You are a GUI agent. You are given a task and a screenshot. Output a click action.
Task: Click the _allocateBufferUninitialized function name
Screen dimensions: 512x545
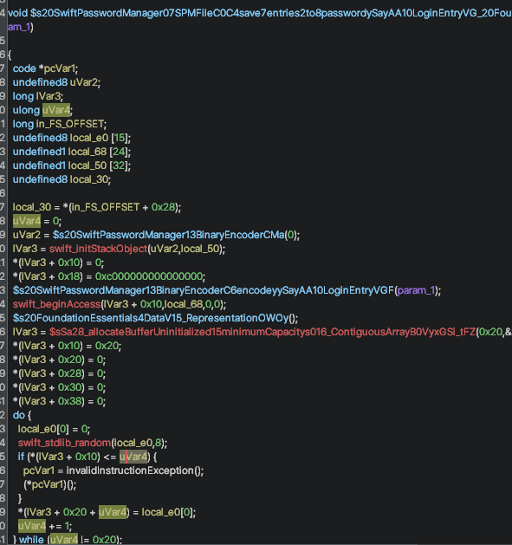pyautogui.click(x=262, y=332)
